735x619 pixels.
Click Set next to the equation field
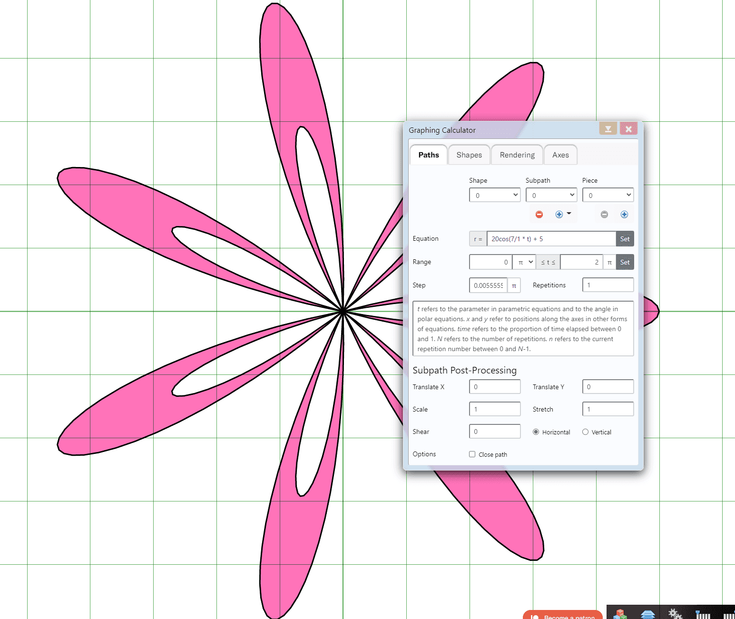[625, 238]
